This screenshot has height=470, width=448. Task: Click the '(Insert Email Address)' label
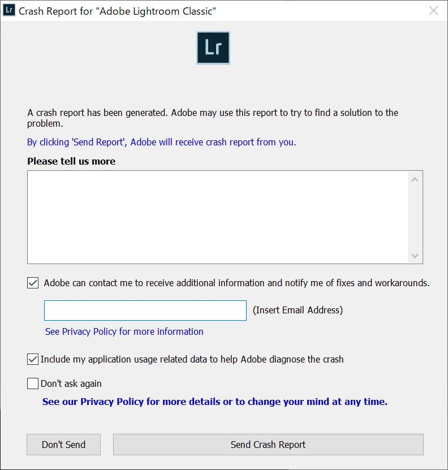point(298,310)
